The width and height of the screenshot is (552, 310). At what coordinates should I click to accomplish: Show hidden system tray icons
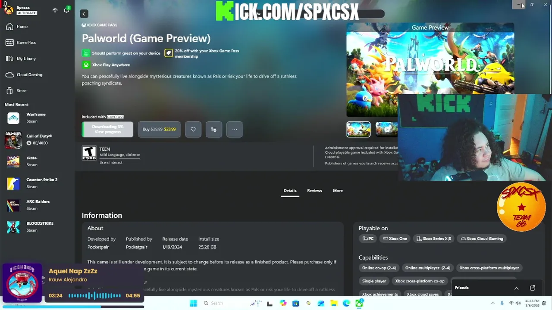tap(493, 304)
